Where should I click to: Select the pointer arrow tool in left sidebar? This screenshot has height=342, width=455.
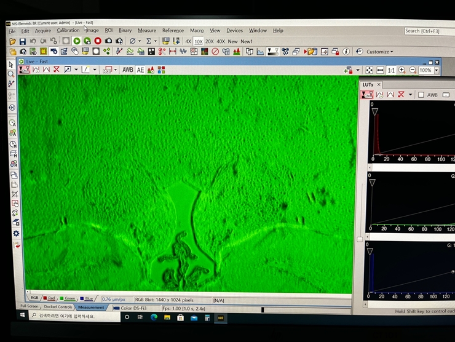[x=11, y=65]
